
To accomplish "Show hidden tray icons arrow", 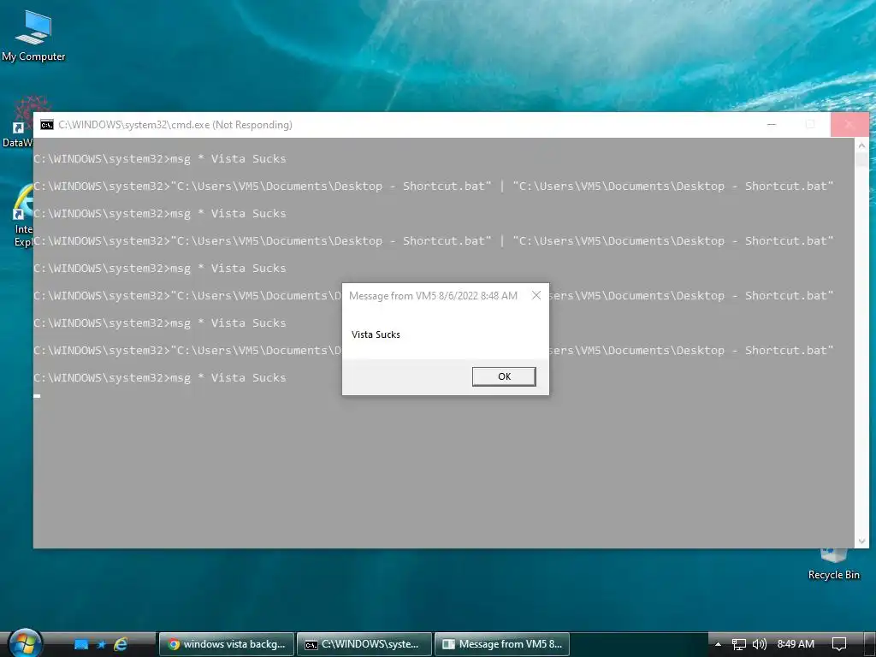I will [718, 644].
